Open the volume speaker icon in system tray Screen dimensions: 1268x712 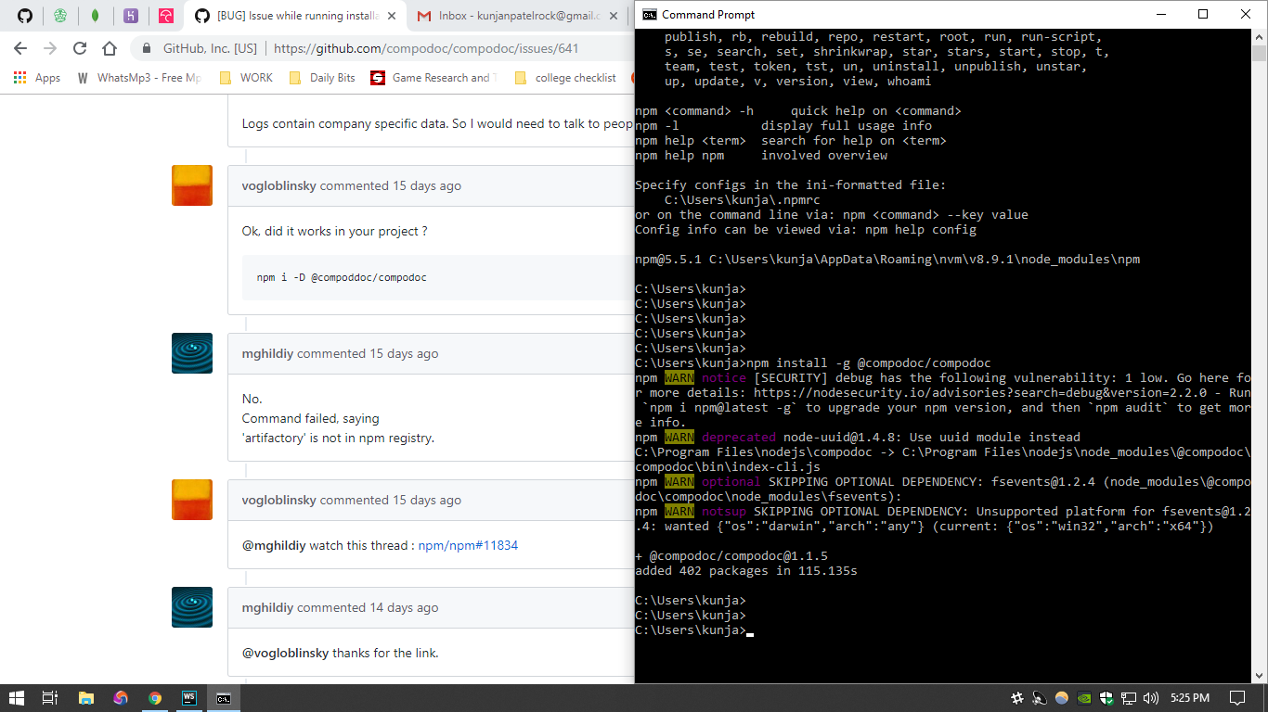1151,696
